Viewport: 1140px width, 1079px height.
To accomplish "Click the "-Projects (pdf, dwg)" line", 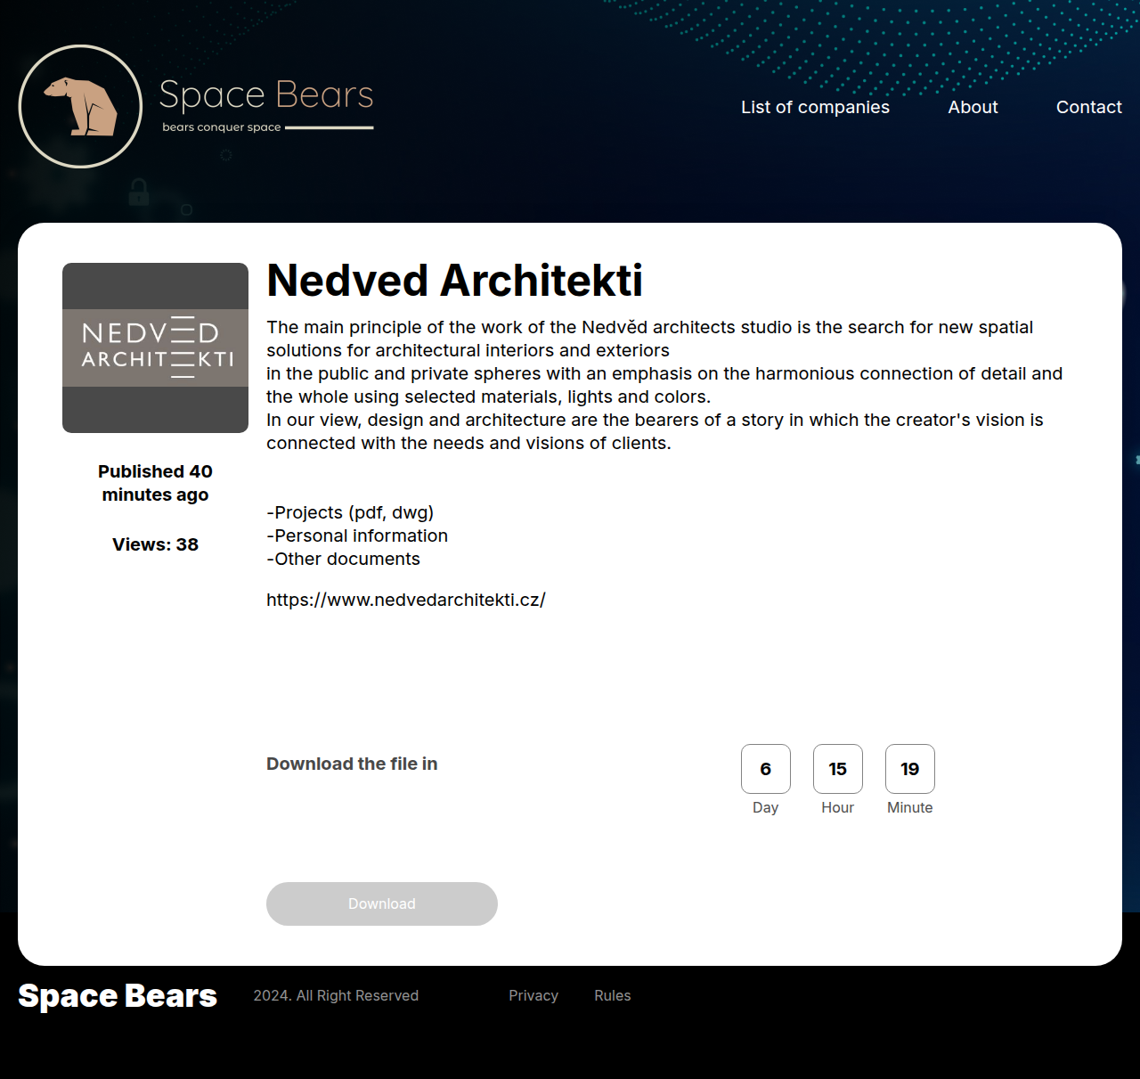I will (x=350, y=512).
